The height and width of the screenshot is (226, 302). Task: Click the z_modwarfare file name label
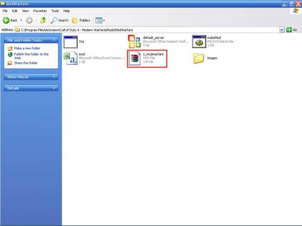[x=153, y=54]
